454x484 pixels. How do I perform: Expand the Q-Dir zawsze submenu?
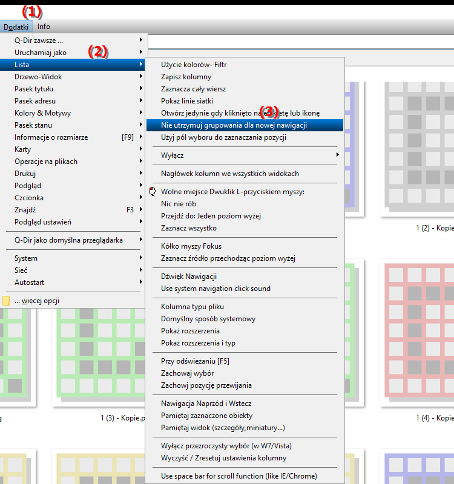[x=73, y=41]
